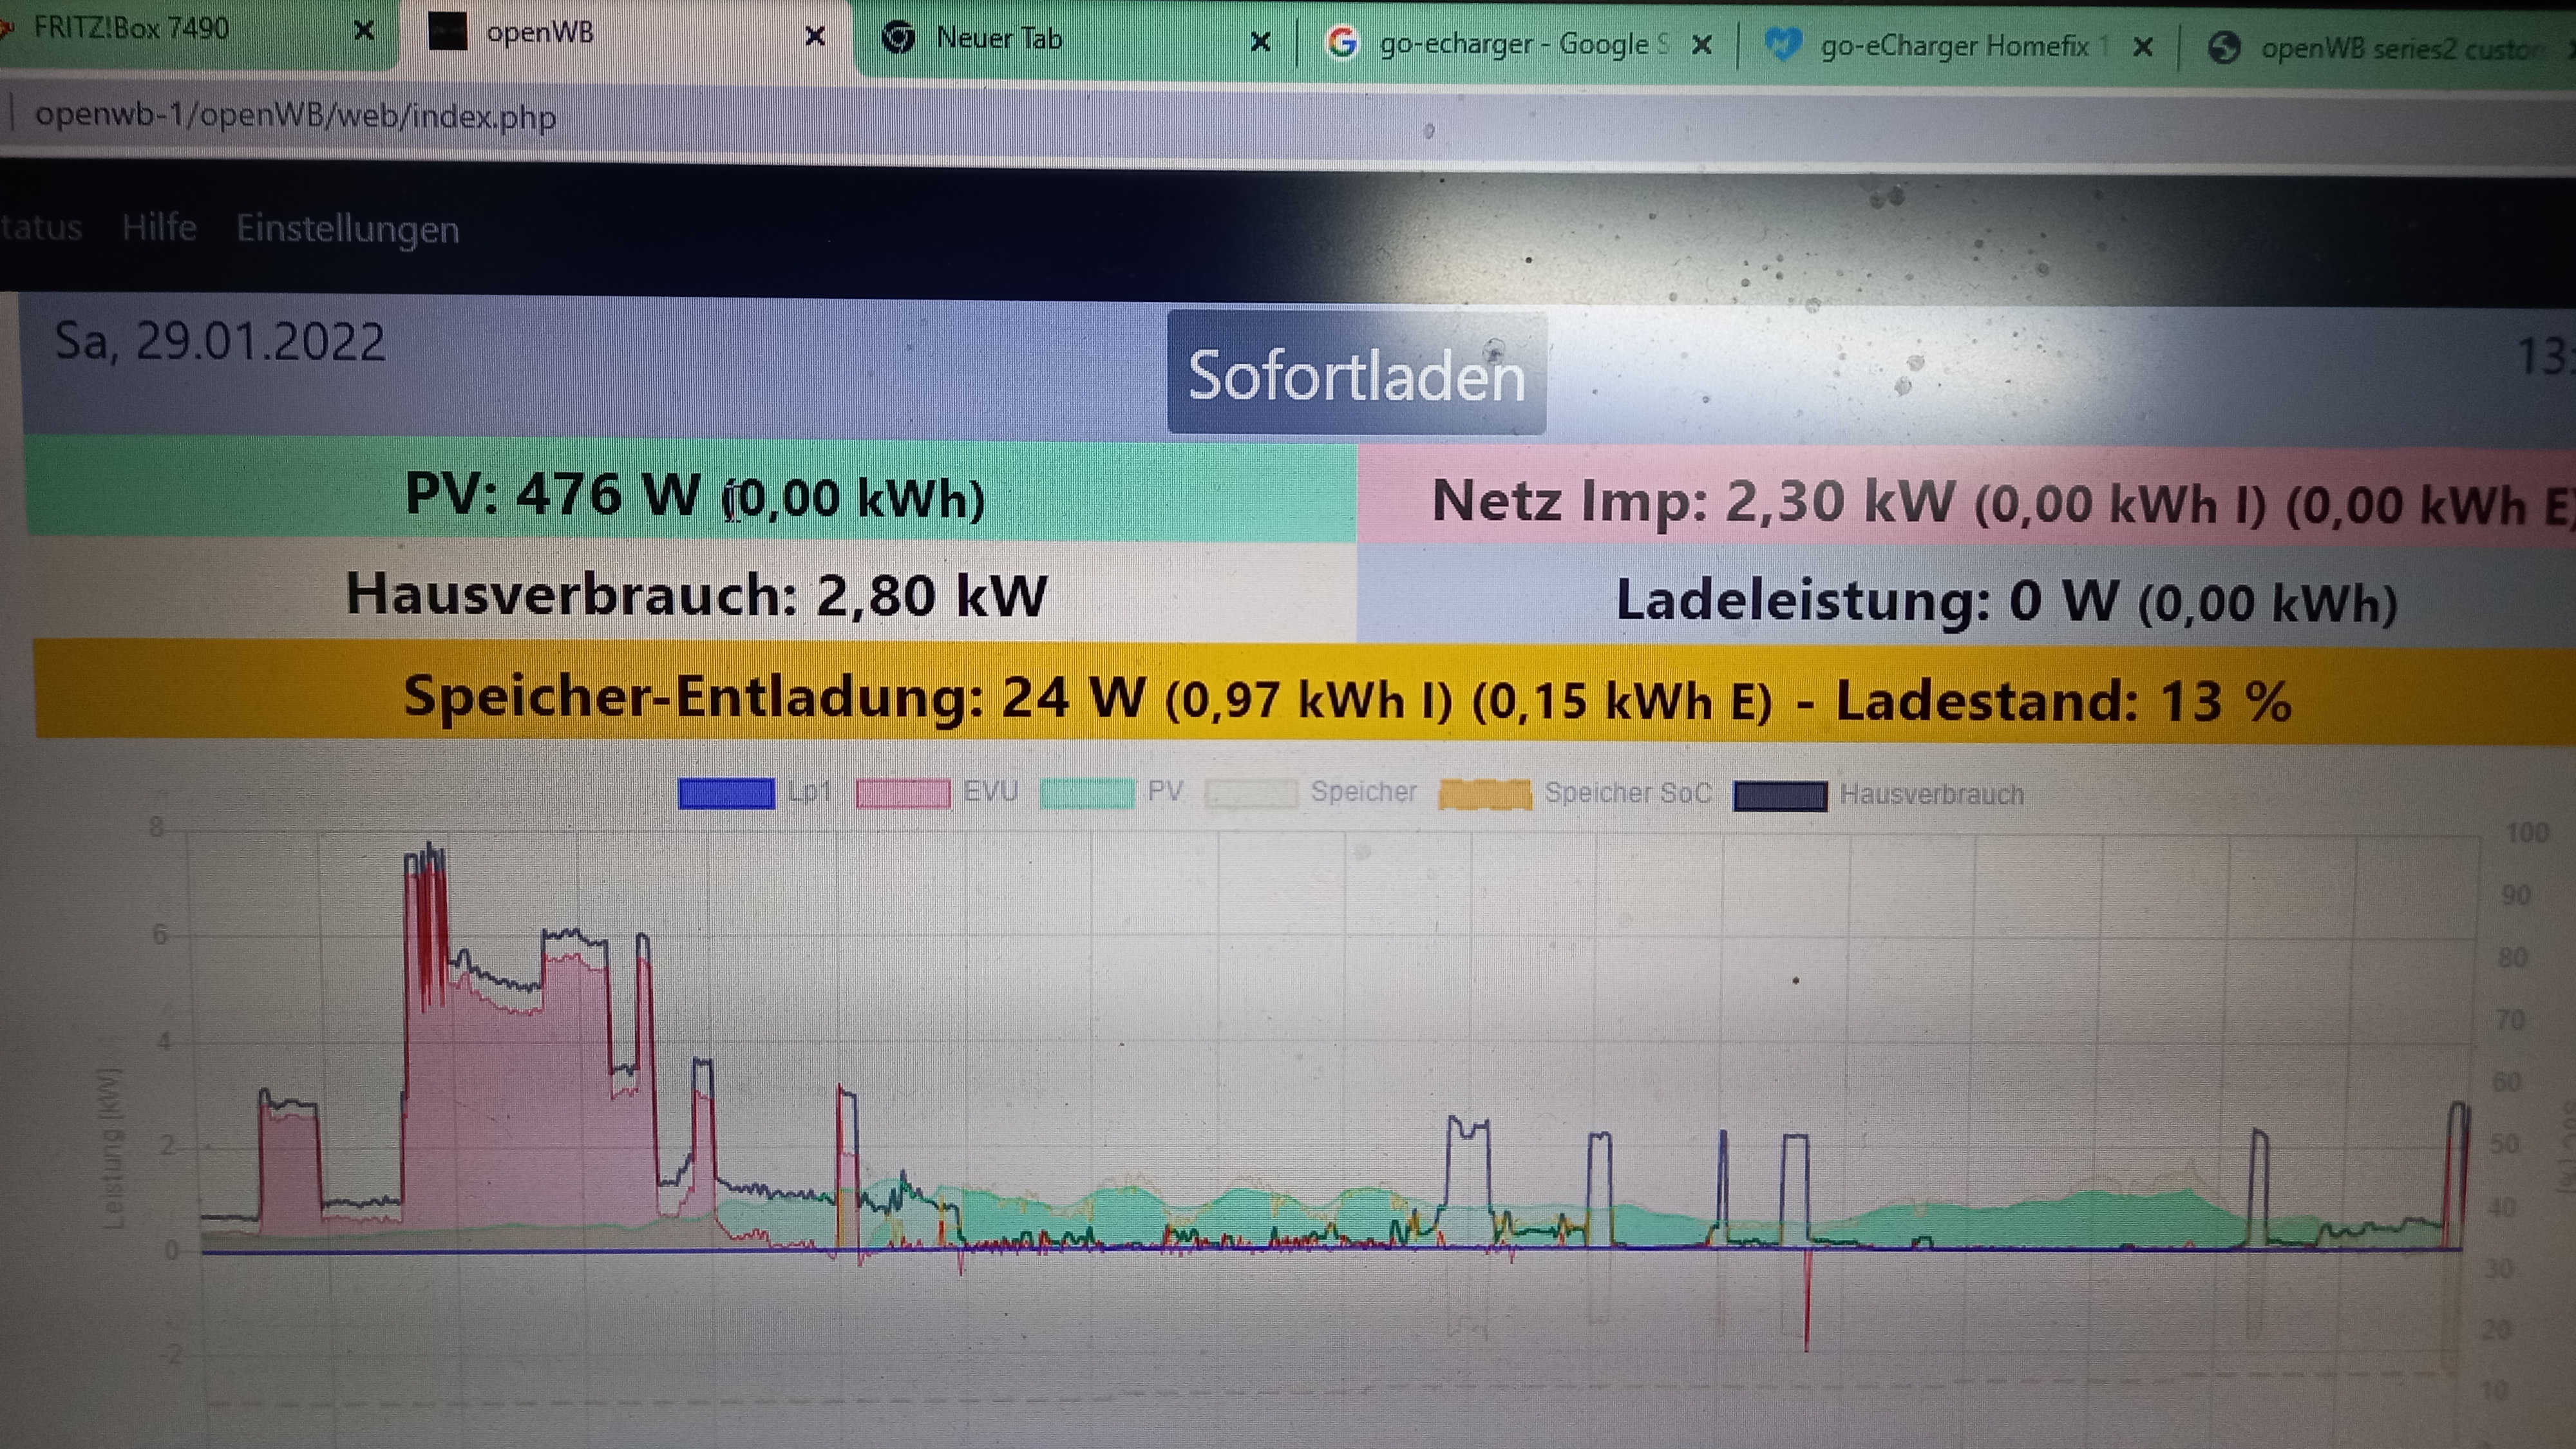Click the address bar URL
The height and width of the screenshot is (1449, 2576).
(x=295, y=116)
